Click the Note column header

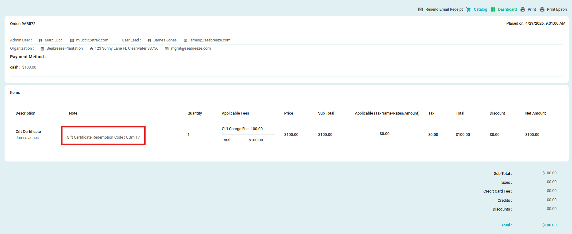pyautogui.click(x=73, y=113)
